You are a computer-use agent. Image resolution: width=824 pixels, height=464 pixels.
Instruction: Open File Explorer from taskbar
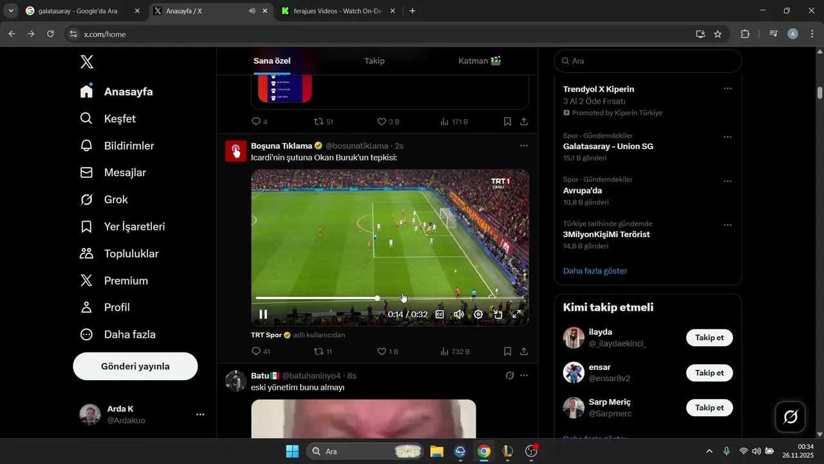436,451
